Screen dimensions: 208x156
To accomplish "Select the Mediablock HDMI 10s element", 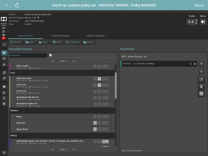I will 62,105.
